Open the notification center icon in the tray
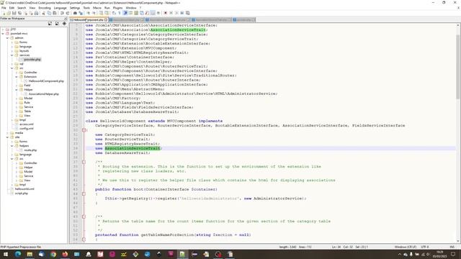Image resolution: width=461 pixels, height=259 pixels. click(453, 254)
